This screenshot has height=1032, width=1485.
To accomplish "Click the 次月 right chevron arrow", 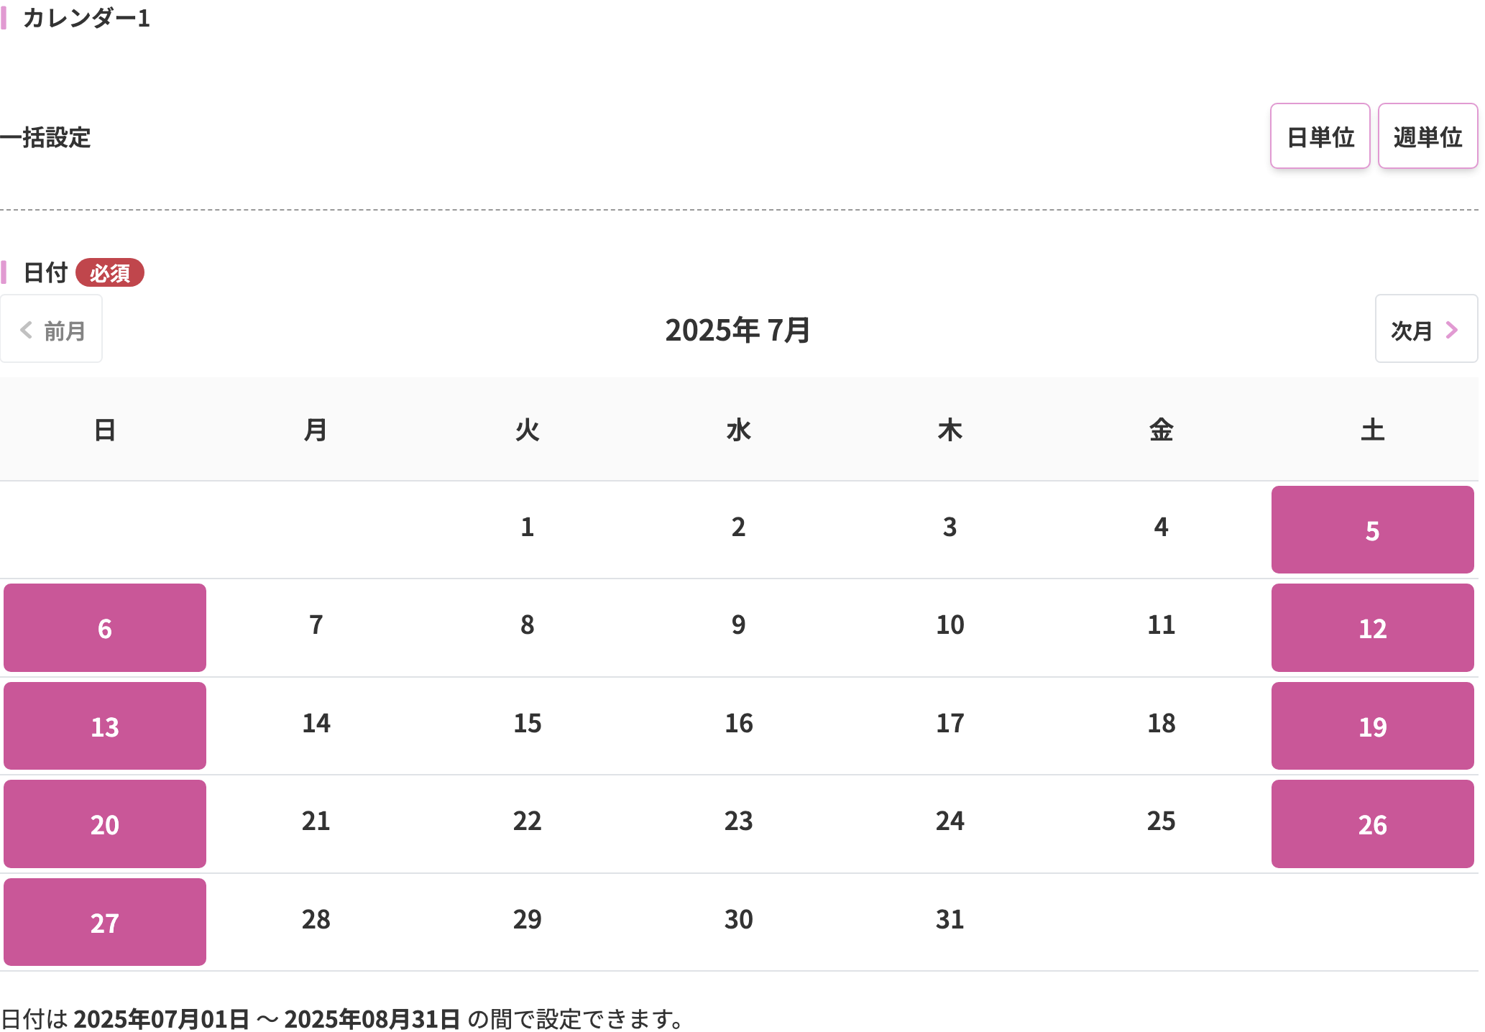I will coord(1451,330).
